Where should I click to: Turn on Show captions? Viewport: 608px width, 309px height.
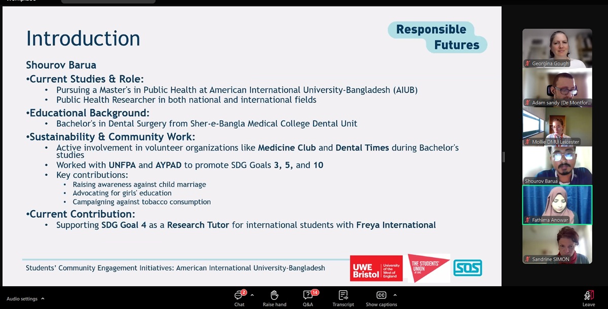(381, 298)
